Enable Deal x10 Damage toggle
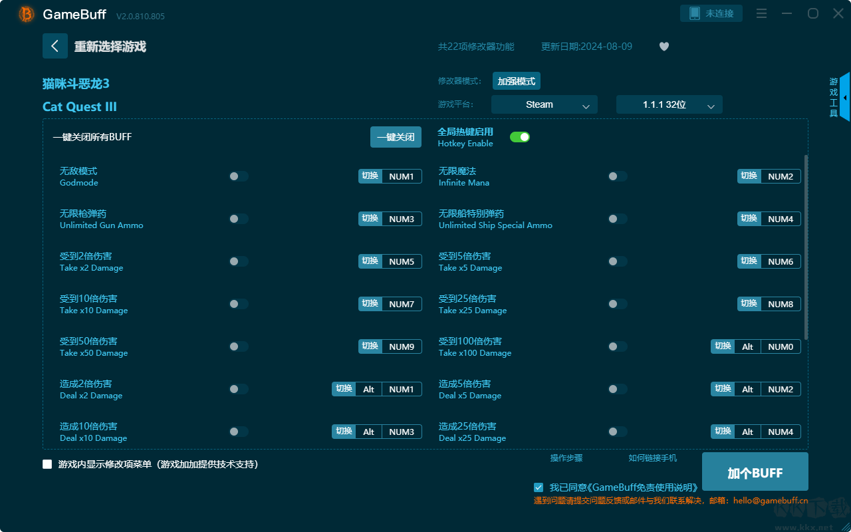 (x=239, y=432)
